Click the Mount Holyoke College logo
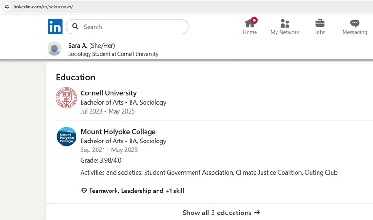 click(x=66, y=136)
